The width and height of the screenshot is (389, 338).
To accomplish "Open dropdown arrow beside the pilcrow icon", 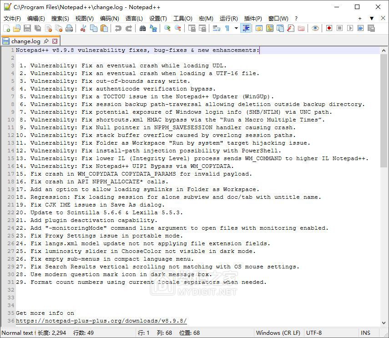I will (x=236, y=28).
